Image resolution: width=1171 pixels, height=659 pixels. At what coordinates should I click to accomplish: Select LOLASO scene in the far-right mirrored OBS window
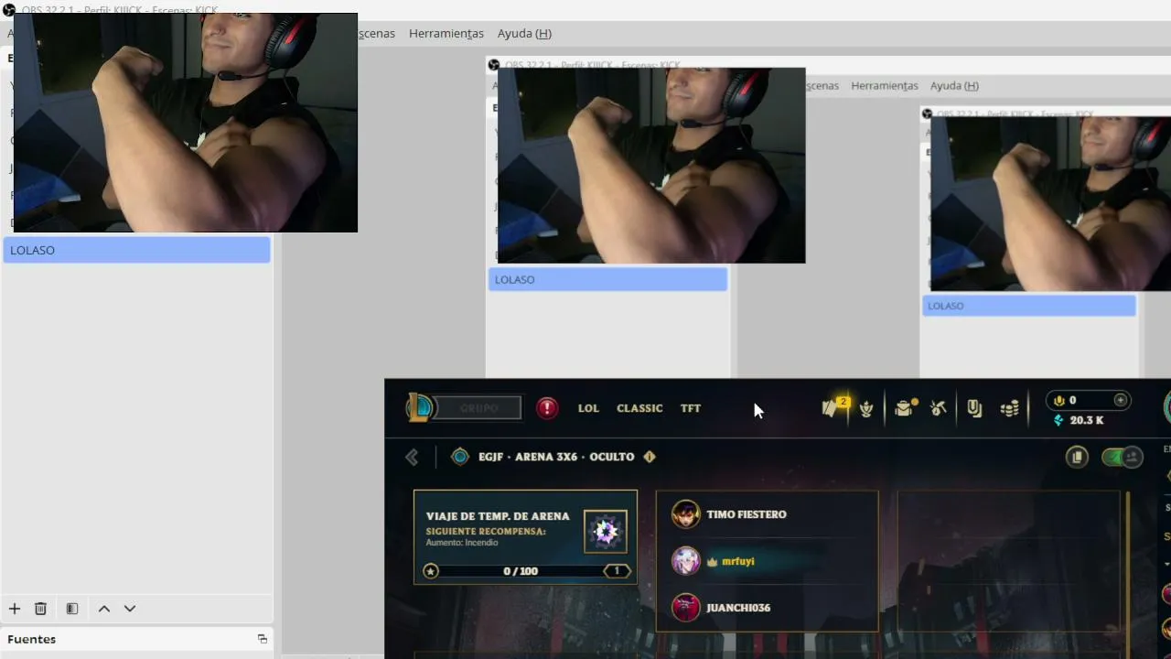pyautogui.click(x=1029, y=306)
